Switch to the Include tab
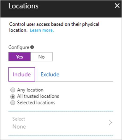 click(22, 74)
